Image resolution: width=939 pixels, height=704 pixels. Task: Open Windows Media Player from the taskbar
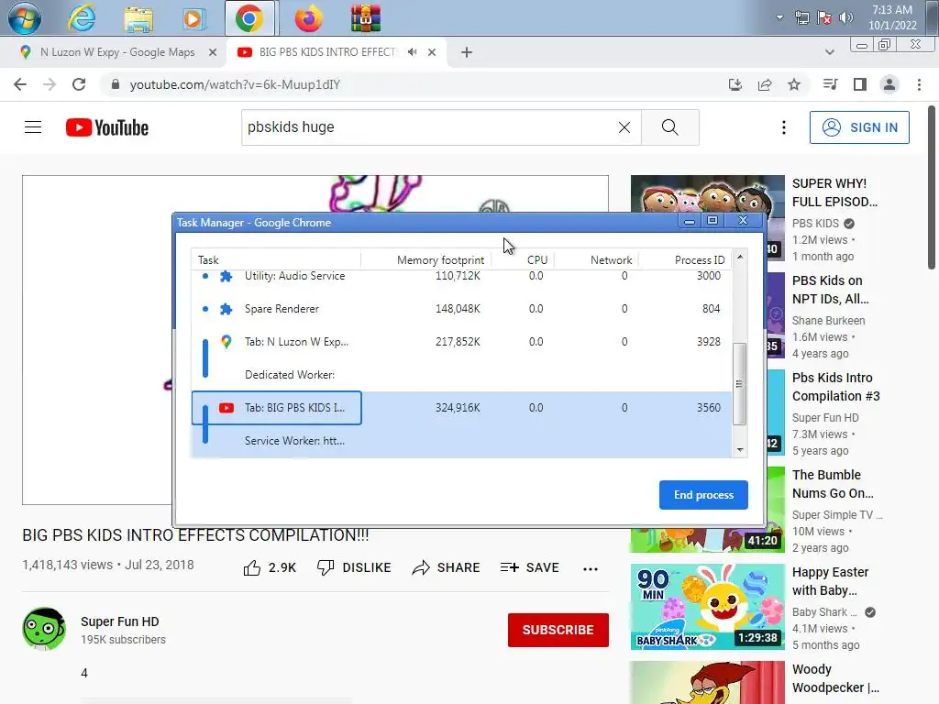tap(193, 19)
